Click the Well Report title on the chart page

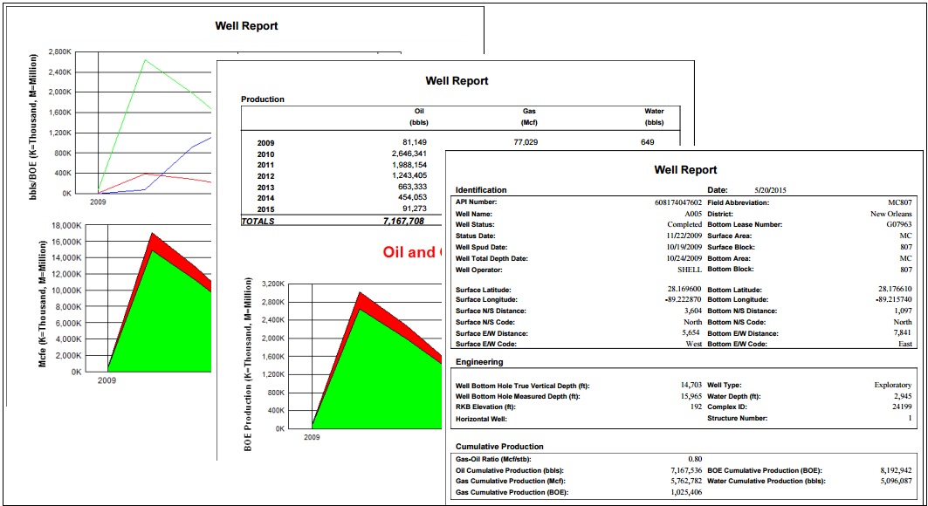coord(246,25)
